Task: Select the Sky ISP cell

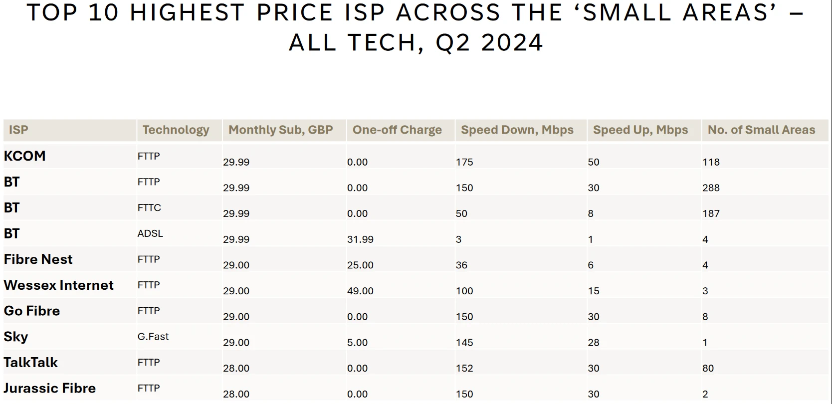Action: (16, 337)
